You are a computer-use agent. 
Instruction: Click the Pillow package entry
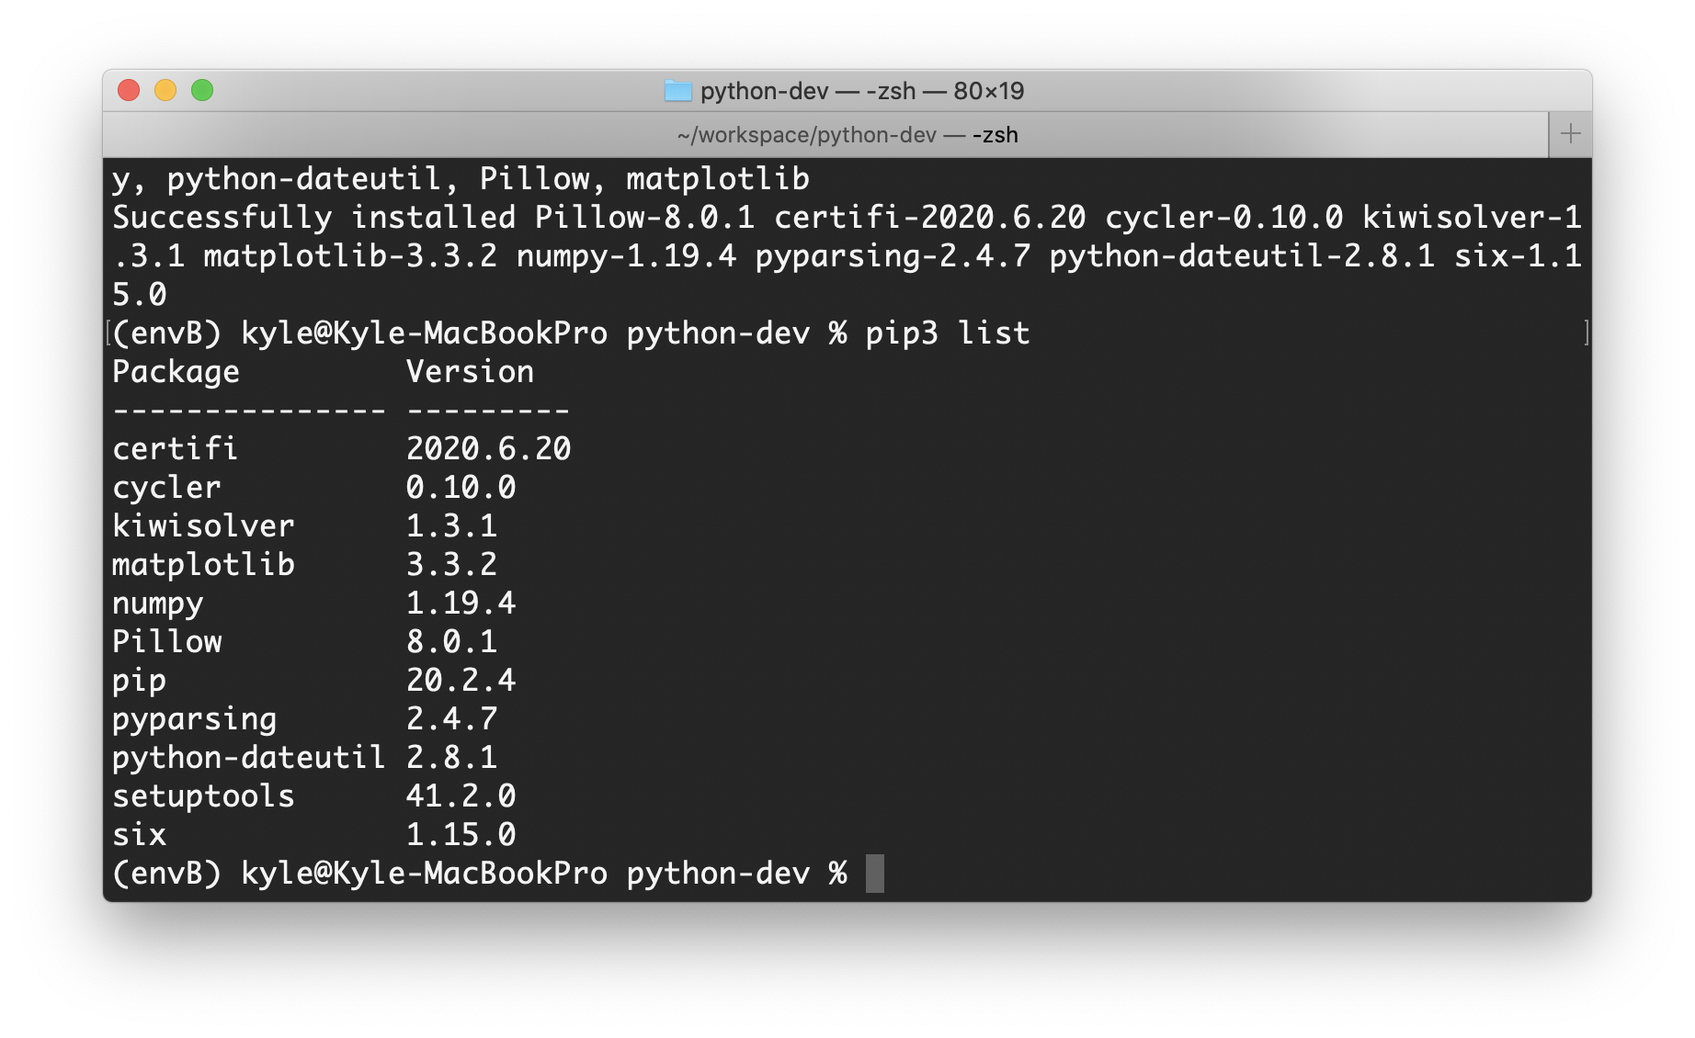click(165, 641)
